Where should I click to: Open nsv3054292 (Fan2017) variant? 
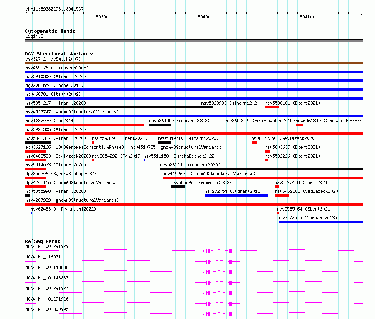tap(117, 156)
